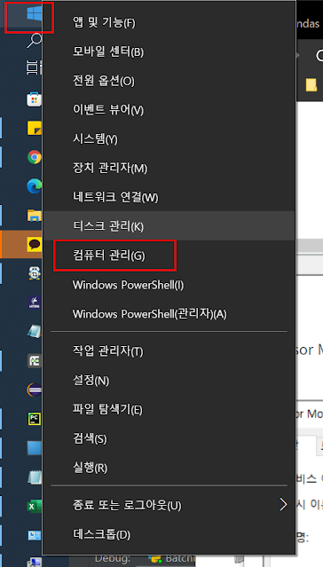Screen dimensions: 323x567
Task: Select 검색(S) menu entry
Action: 169,439
